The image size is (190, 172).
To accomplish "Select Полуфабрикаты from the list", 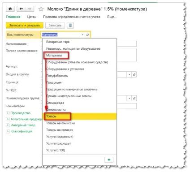I will coord(79,76).
